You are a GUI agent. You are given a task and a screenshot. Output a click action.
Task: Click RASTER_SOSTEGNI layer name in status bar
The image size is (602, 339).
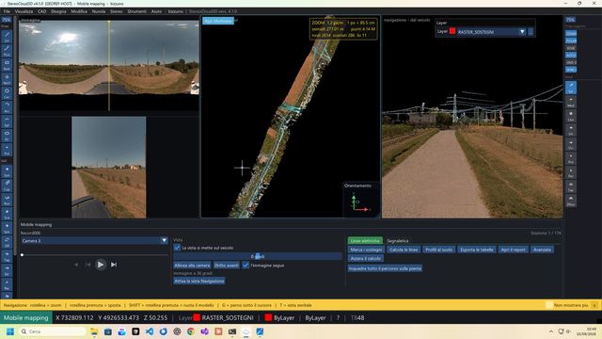[228, 318]
